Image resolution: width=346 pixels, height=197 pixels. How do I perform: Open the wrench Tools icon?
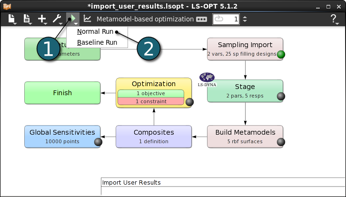coord(58,19)
